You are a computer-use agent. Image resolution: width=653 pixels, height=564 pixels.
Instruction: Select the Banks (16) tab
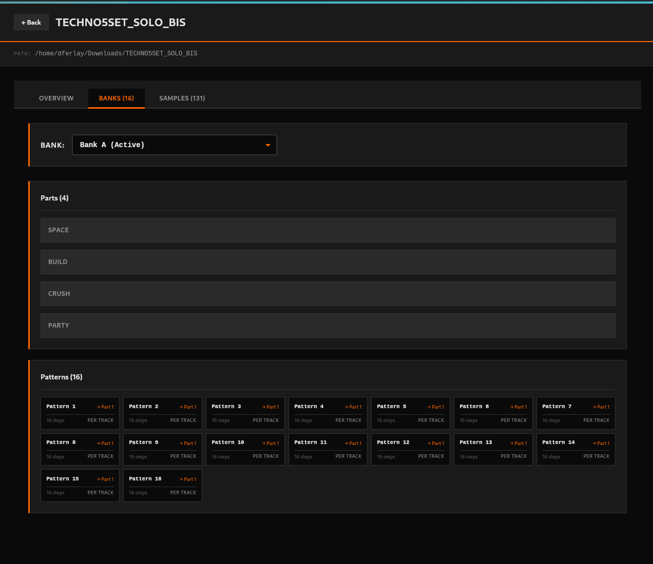click(x=116, y=98)
